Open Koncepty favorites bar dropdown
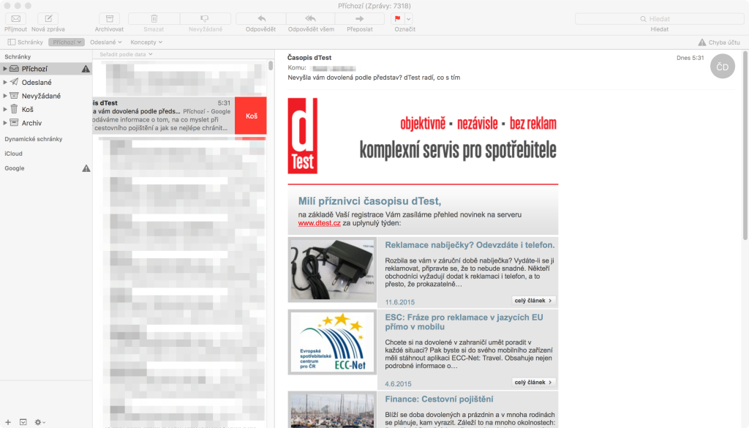Viewport: 749px width, 428px height. pyautogui.click(x=146, y=42)
